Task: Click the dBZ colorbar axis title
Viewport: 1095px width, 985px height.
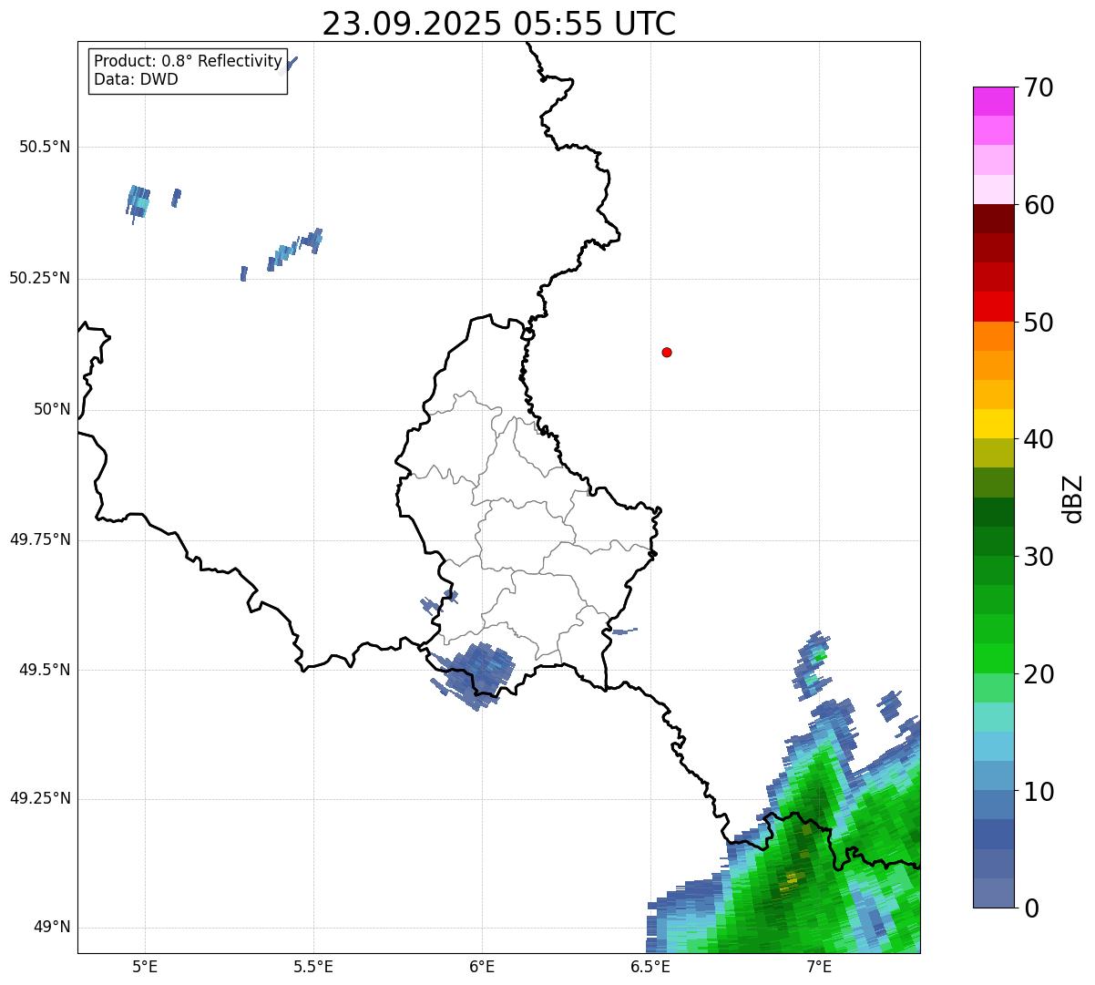Action: [1073, 498]
